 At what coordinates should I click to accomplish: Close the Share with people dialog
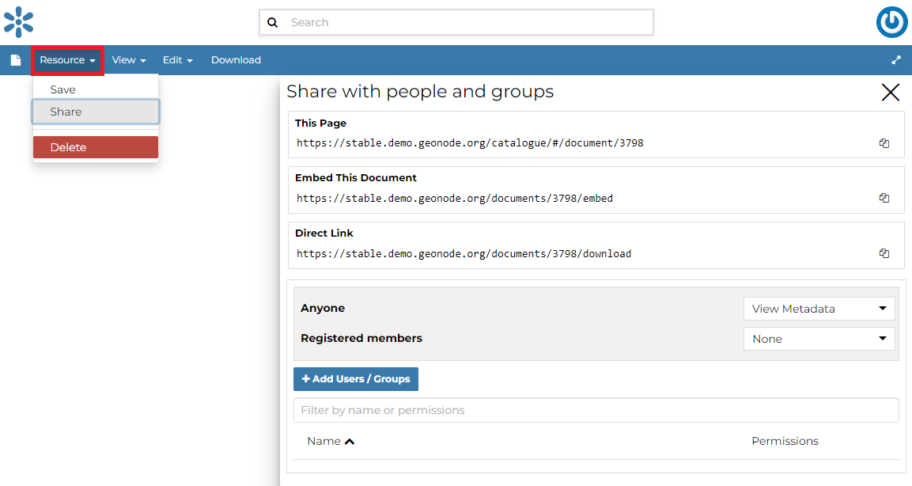890,93
